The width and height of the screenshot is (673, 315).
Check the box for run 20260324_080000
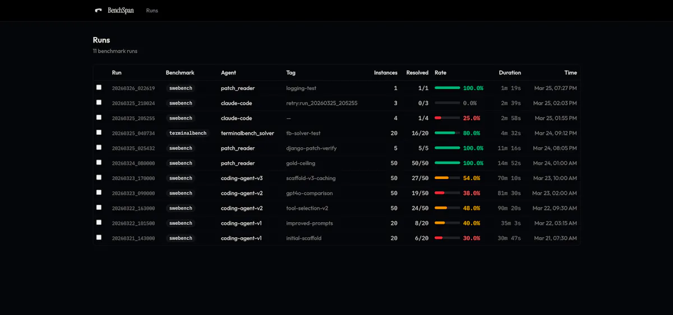99,162
